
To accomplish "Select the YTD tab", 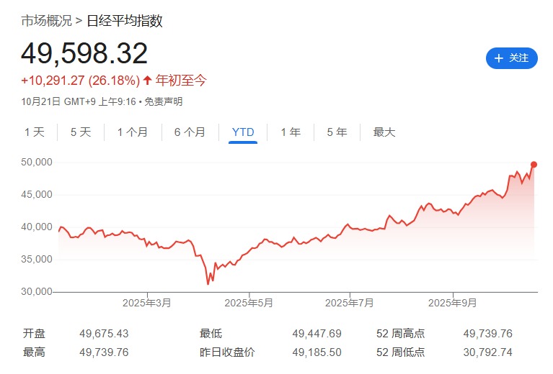I will tap(243, 132).
